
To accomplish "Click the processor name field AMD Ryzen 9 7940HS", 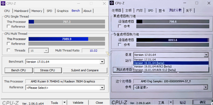I will 65,81.
